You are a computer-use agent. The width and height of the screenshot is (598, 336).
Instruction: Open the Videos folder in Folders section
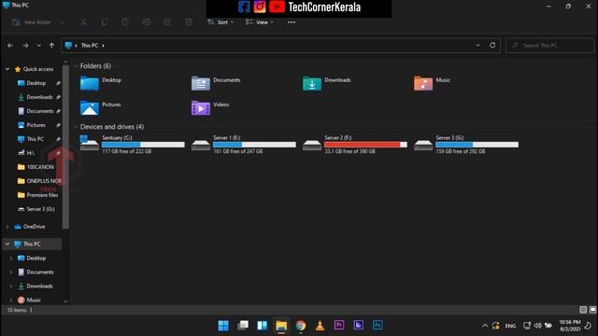210,108
